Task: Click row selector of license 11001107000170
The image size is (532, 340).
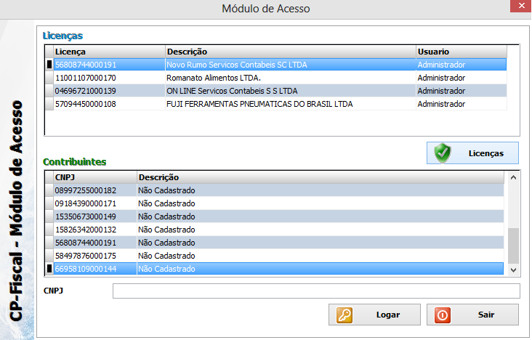Action: 49,78
